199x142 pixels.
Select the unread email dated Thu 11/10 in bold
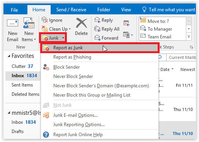(x=177, y=130)
